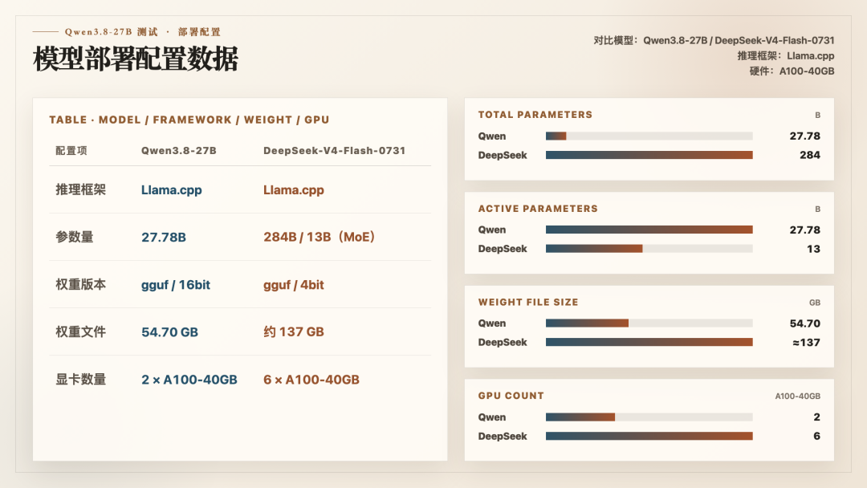Viewport: 867px width, 488px height.
Task: Click the title 模型部署配置数据
Action: [x=136, y=59]
